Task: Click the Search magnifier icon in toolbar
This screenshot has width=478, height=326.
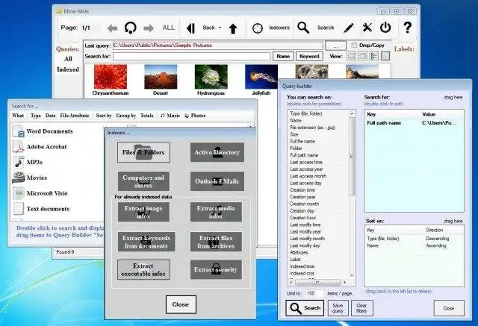Action: [303, 28]
